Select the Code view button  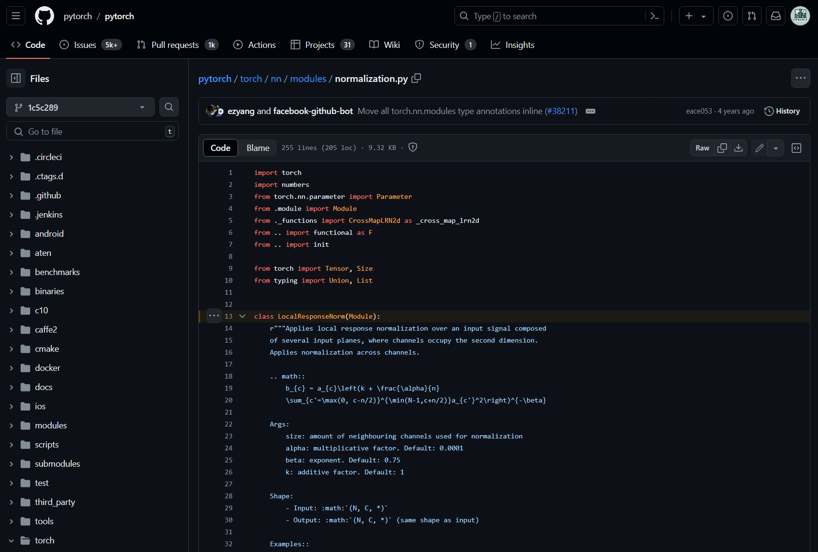point(220,148)
